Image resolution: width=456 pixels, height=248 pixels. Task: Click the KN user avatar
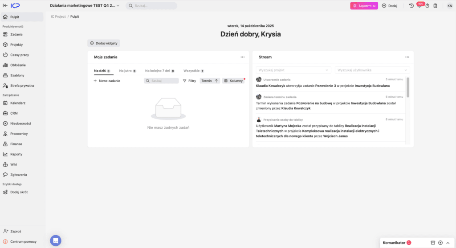click(449, 6)
